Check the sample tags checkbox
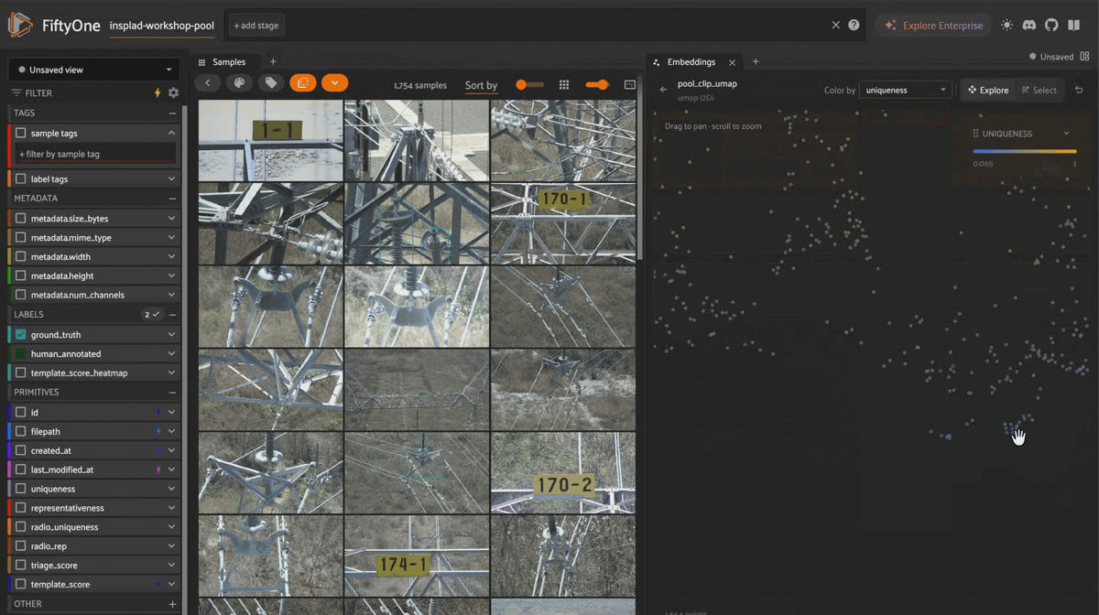The width and height of the screenshot is (1099, 615). pos(21,134)
